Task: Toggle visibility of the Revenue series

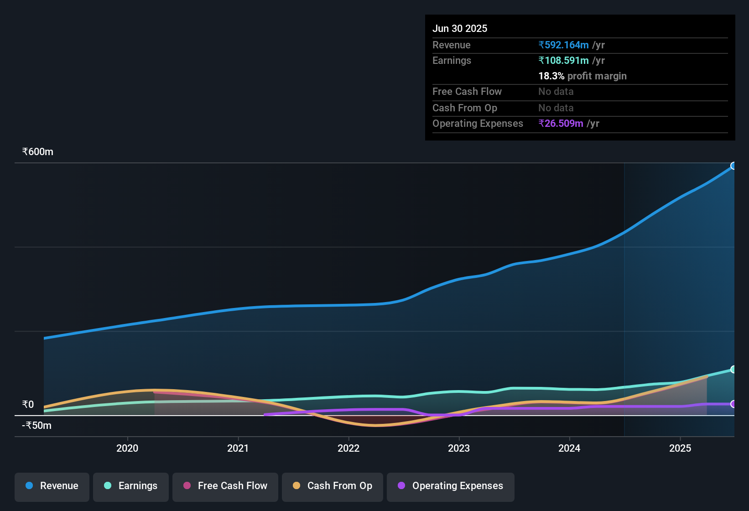Action: (x=52, y=486)
